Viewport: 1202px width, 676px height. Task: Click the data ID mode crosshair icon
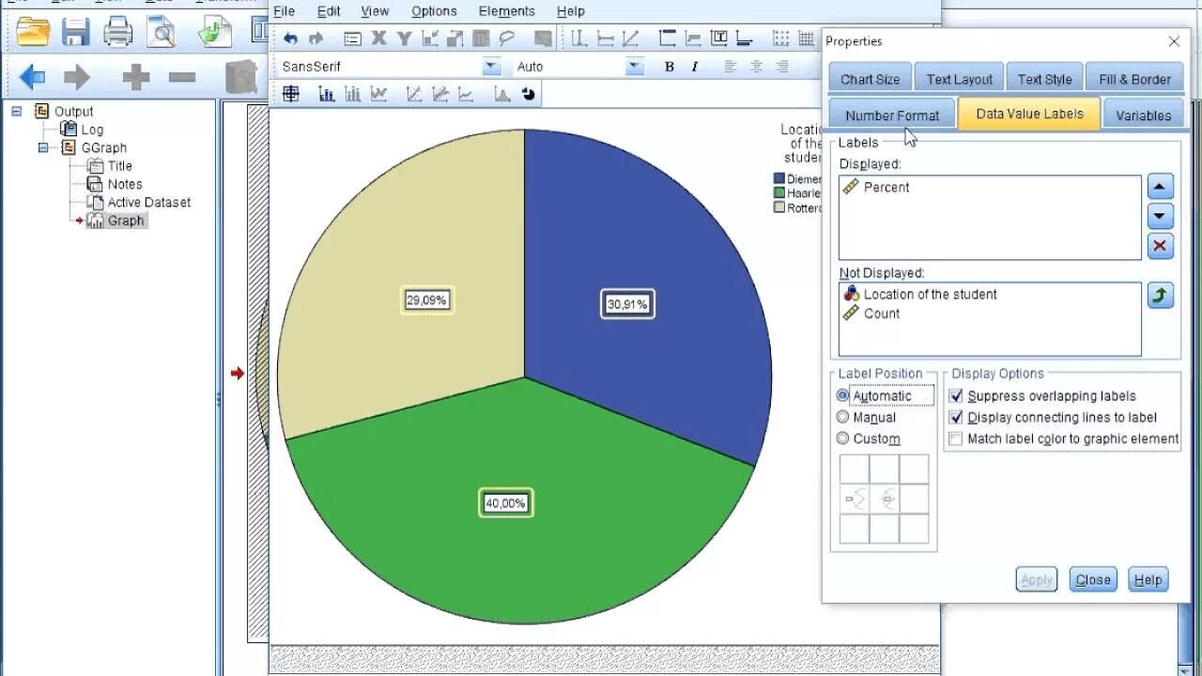pyautogui.click(x=291, y=94)
